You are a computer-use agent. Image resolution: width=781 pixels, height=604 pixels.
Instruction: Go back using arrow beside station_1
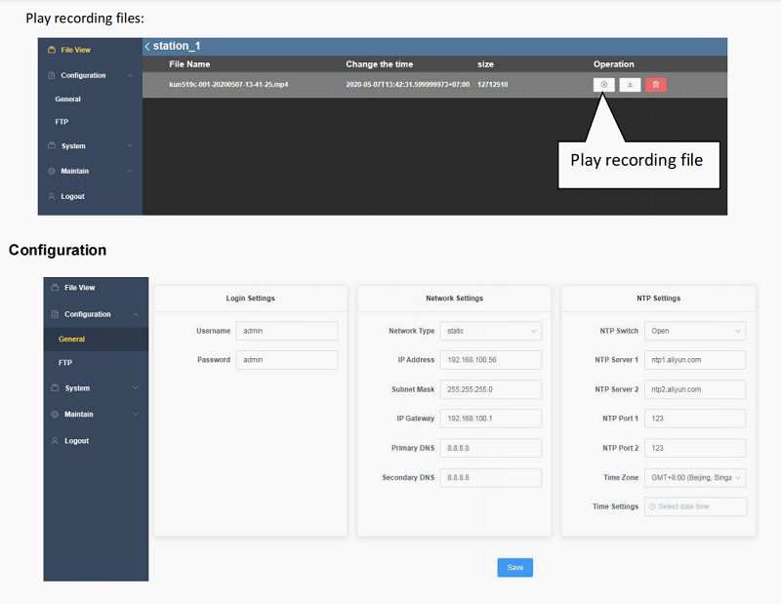click(x=147, y=47)
